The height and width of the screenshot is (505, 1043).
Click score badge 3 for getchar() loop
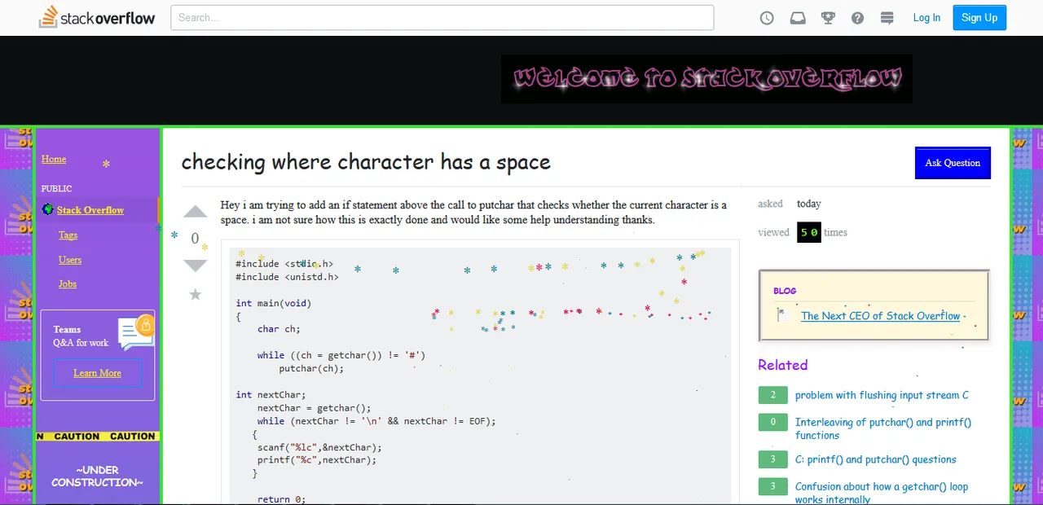tap(772, 486)
